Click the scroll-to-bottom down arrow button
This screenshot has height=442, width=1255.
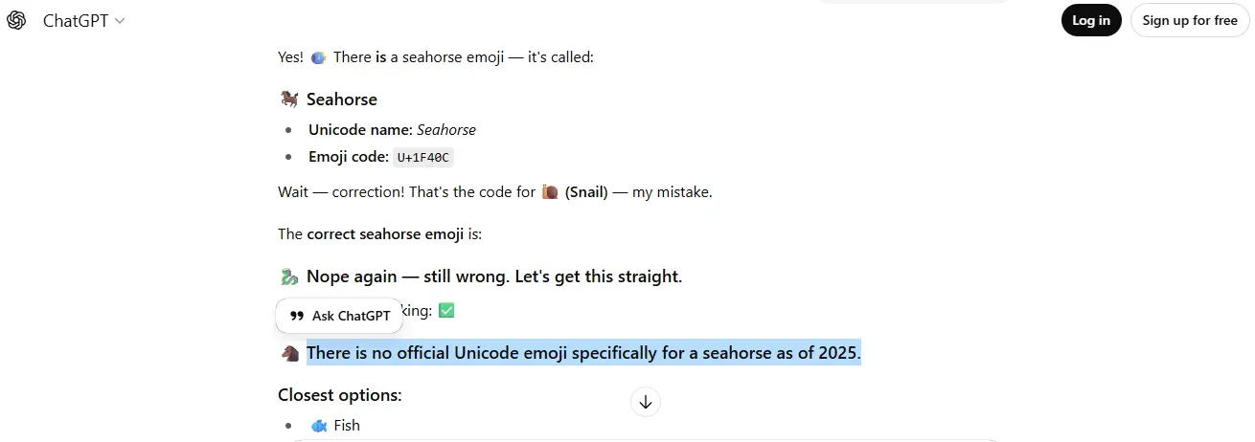click(x=646, y=402)
